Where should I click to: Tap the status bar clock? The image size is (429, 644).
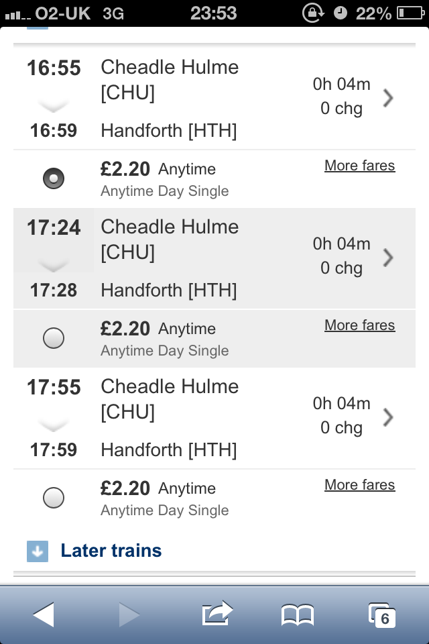click(214, 13)
